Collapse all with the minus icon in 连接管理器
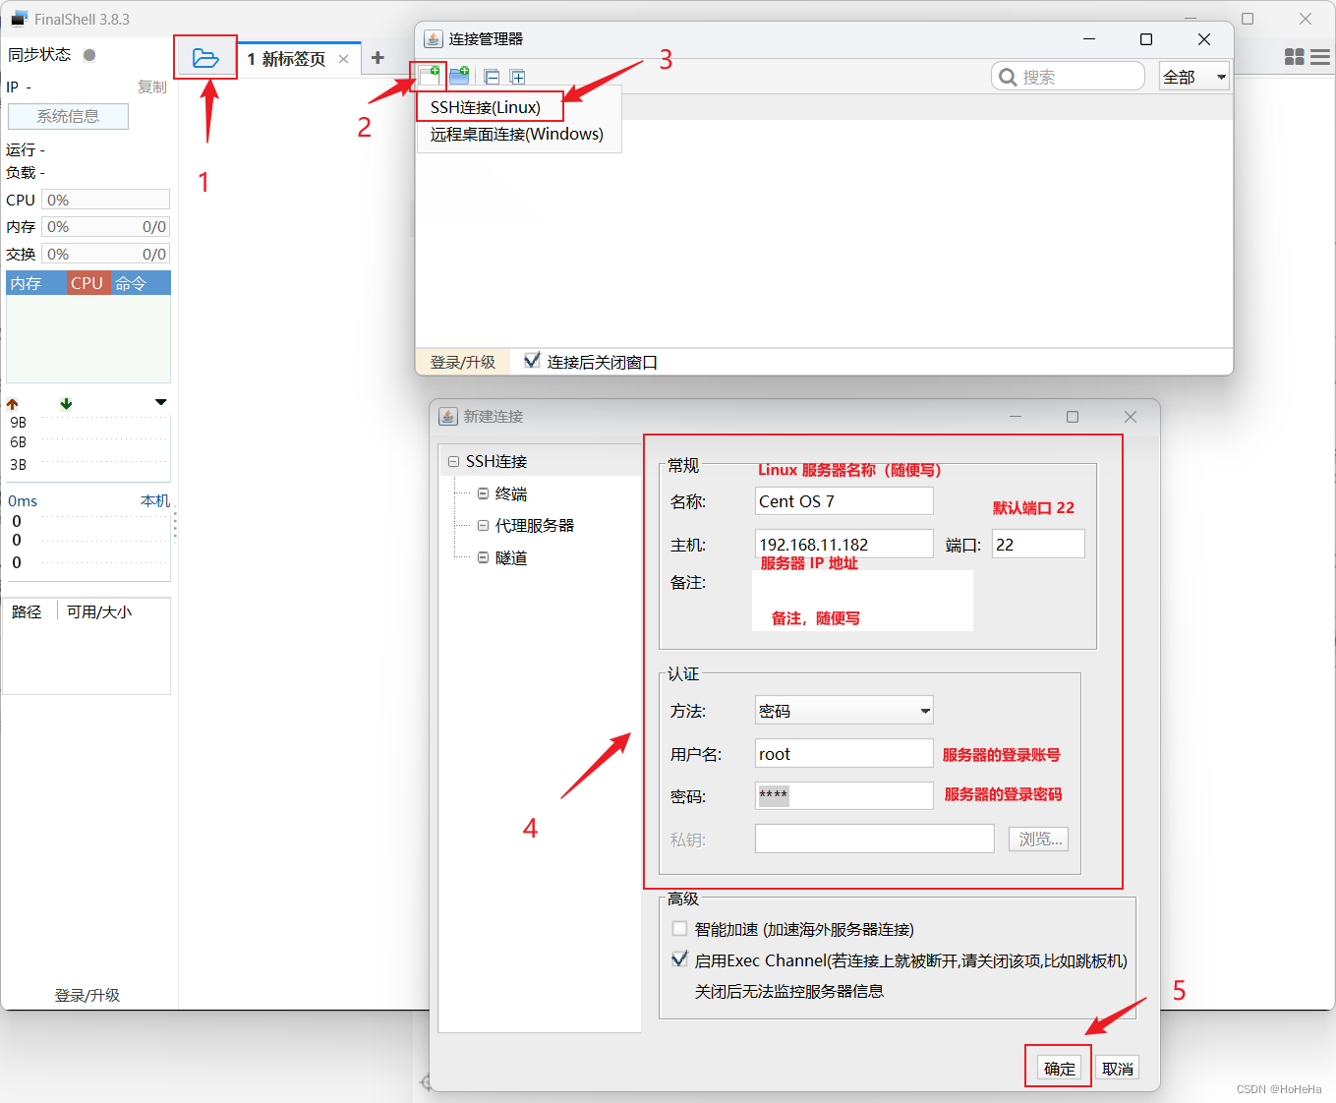Screen dimensions: 1336x1103 click(492, 77)
